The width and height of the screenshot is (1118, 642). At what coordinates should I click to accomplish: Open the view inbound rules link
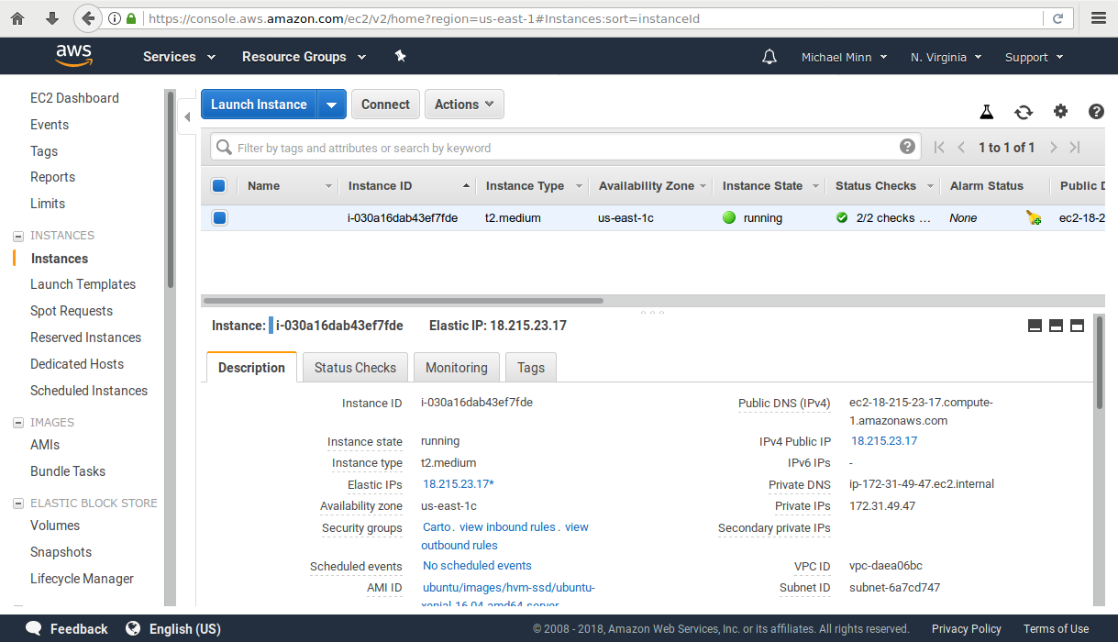(x=507, y=527)
